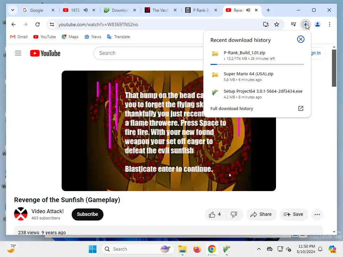Open Super Mario 64 (USA).zip download
The image size is (343, 257).
[257, 77]
